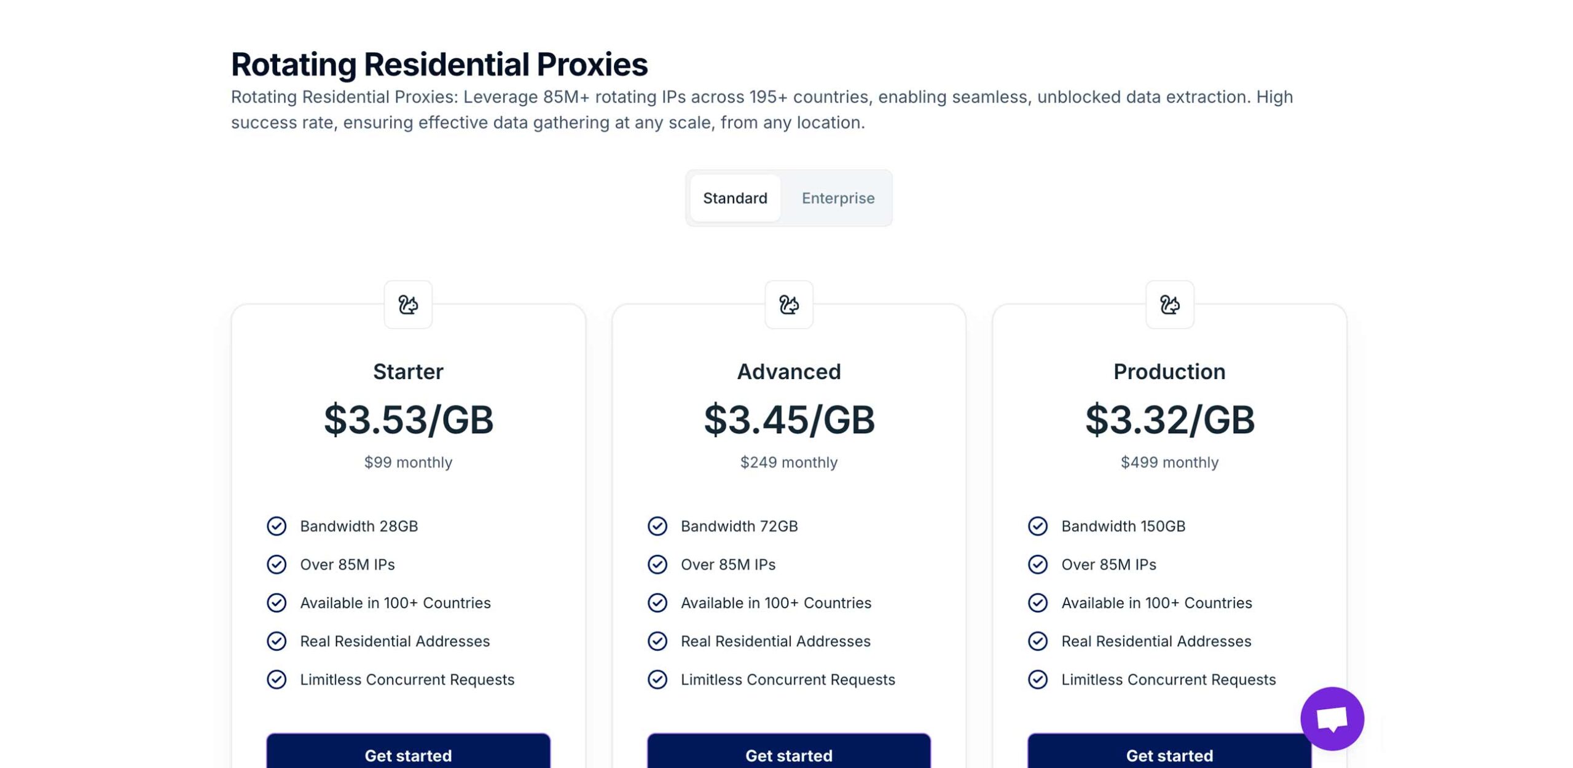Click the $249 monthly text in Advanced
1573x768 pixels.
pyautogui.click(x=788, y=462)
